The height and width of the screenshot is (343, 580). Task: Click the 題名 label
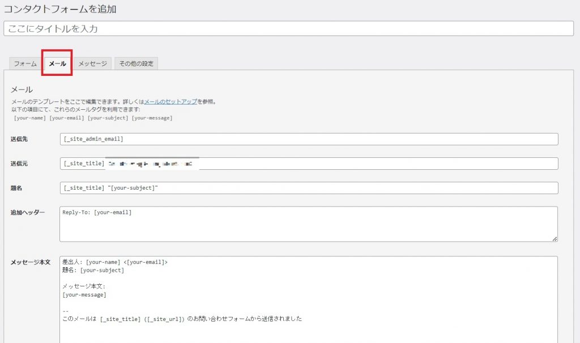[x=16, y=188]
